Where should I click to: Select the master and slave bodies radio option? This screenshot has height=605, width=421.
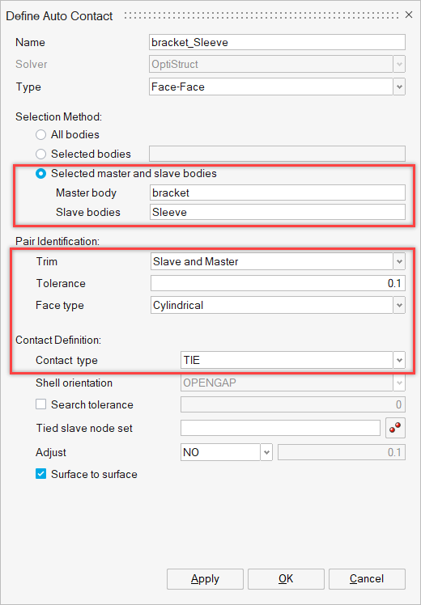[40, 174]
